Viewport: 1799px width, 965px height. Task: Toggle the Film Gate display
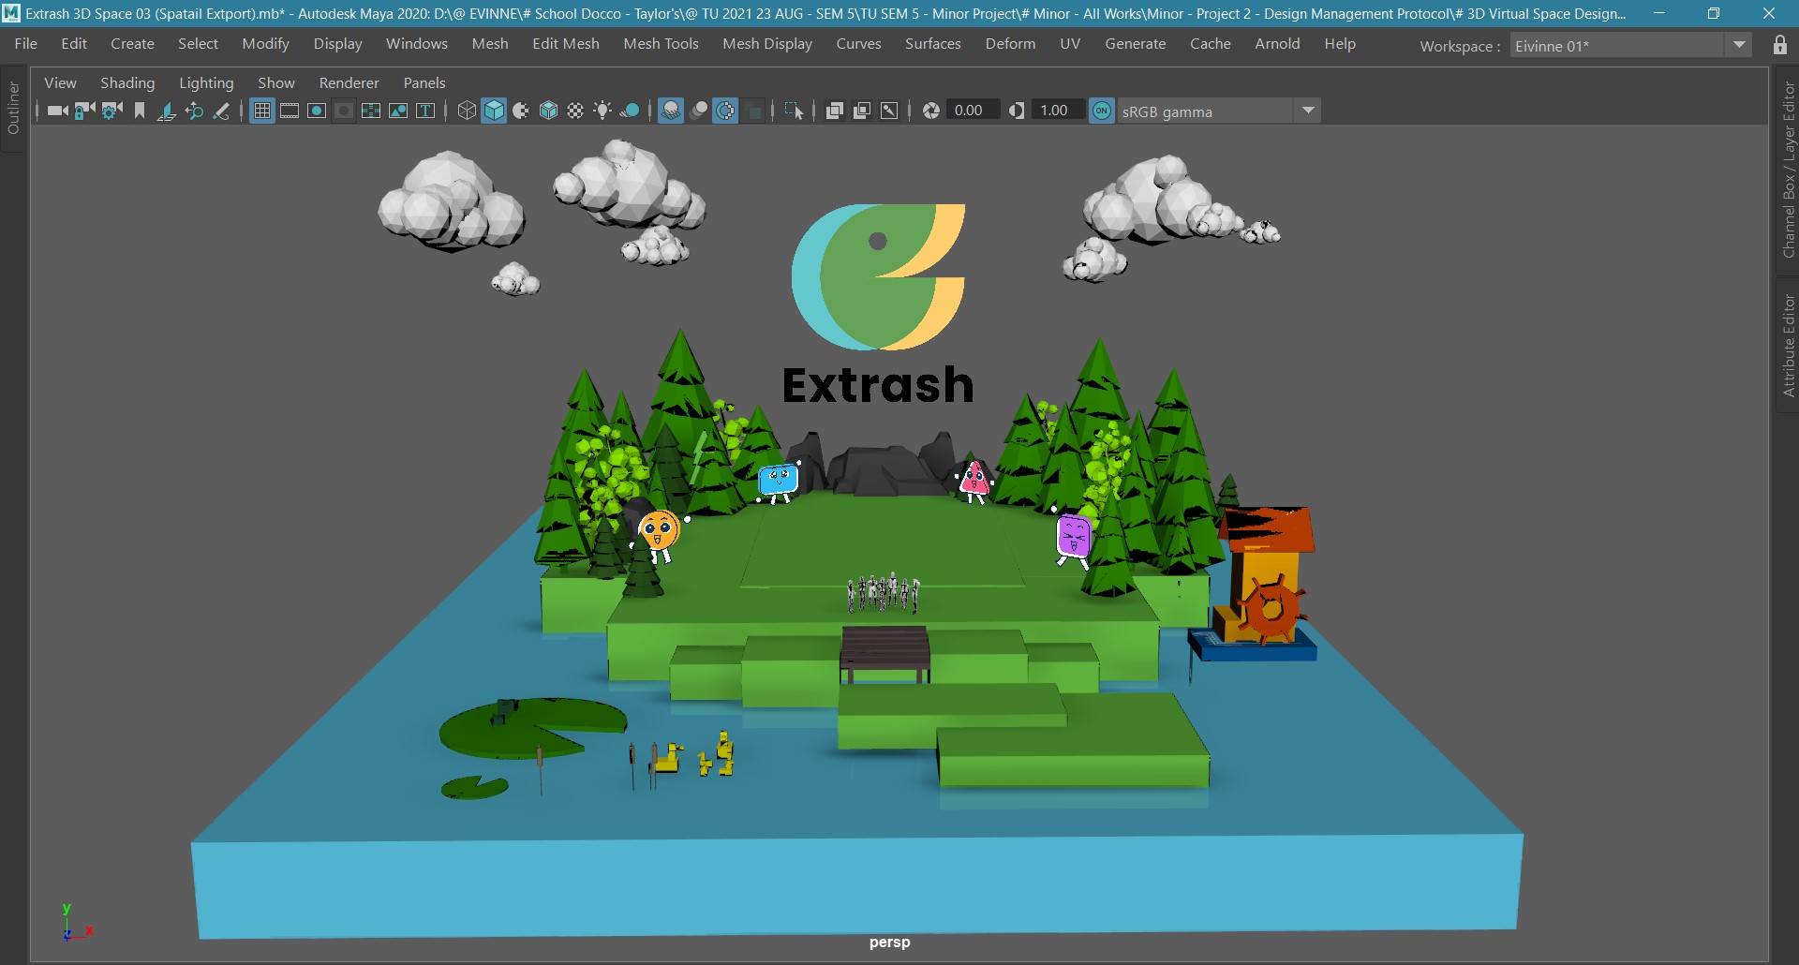[x=290, y=111]
